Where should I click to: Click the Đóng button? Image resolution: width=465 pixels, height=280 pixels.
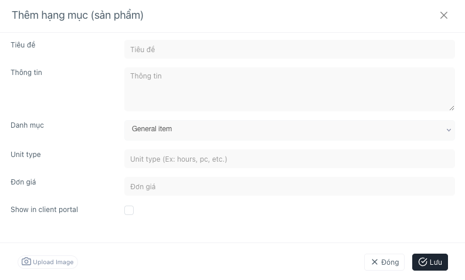point(384,262)
